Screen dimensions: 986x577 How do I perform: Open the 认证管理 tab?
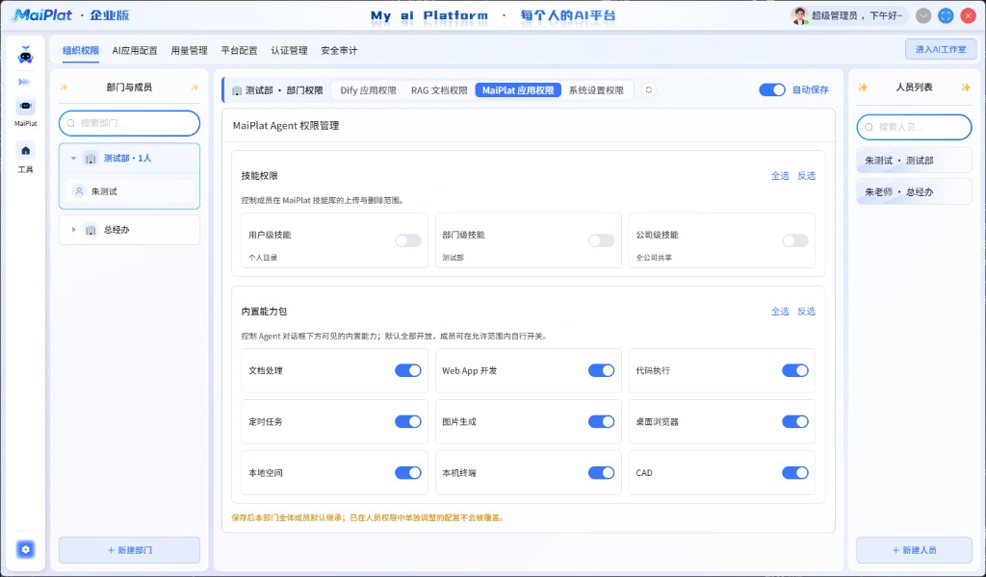289,50
